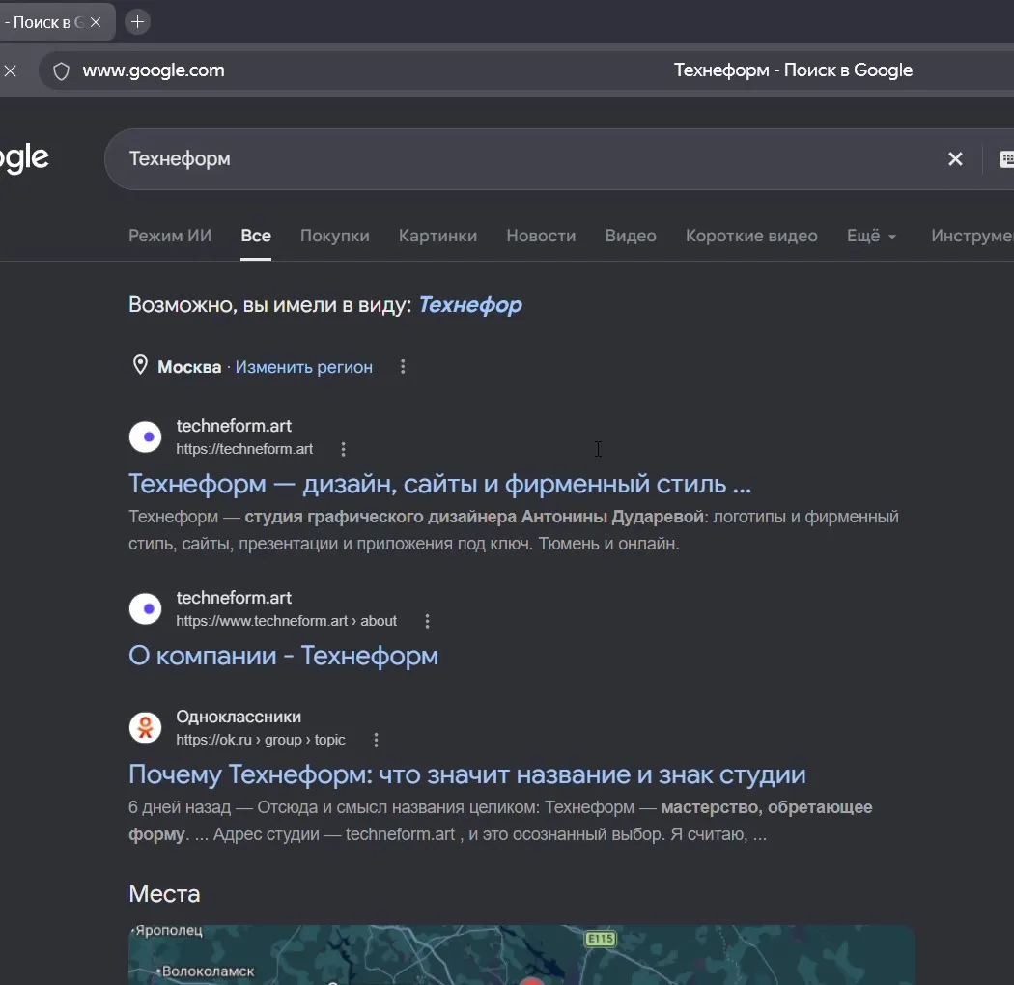Stop page loading with toolbar X icon

coord(11,70)
